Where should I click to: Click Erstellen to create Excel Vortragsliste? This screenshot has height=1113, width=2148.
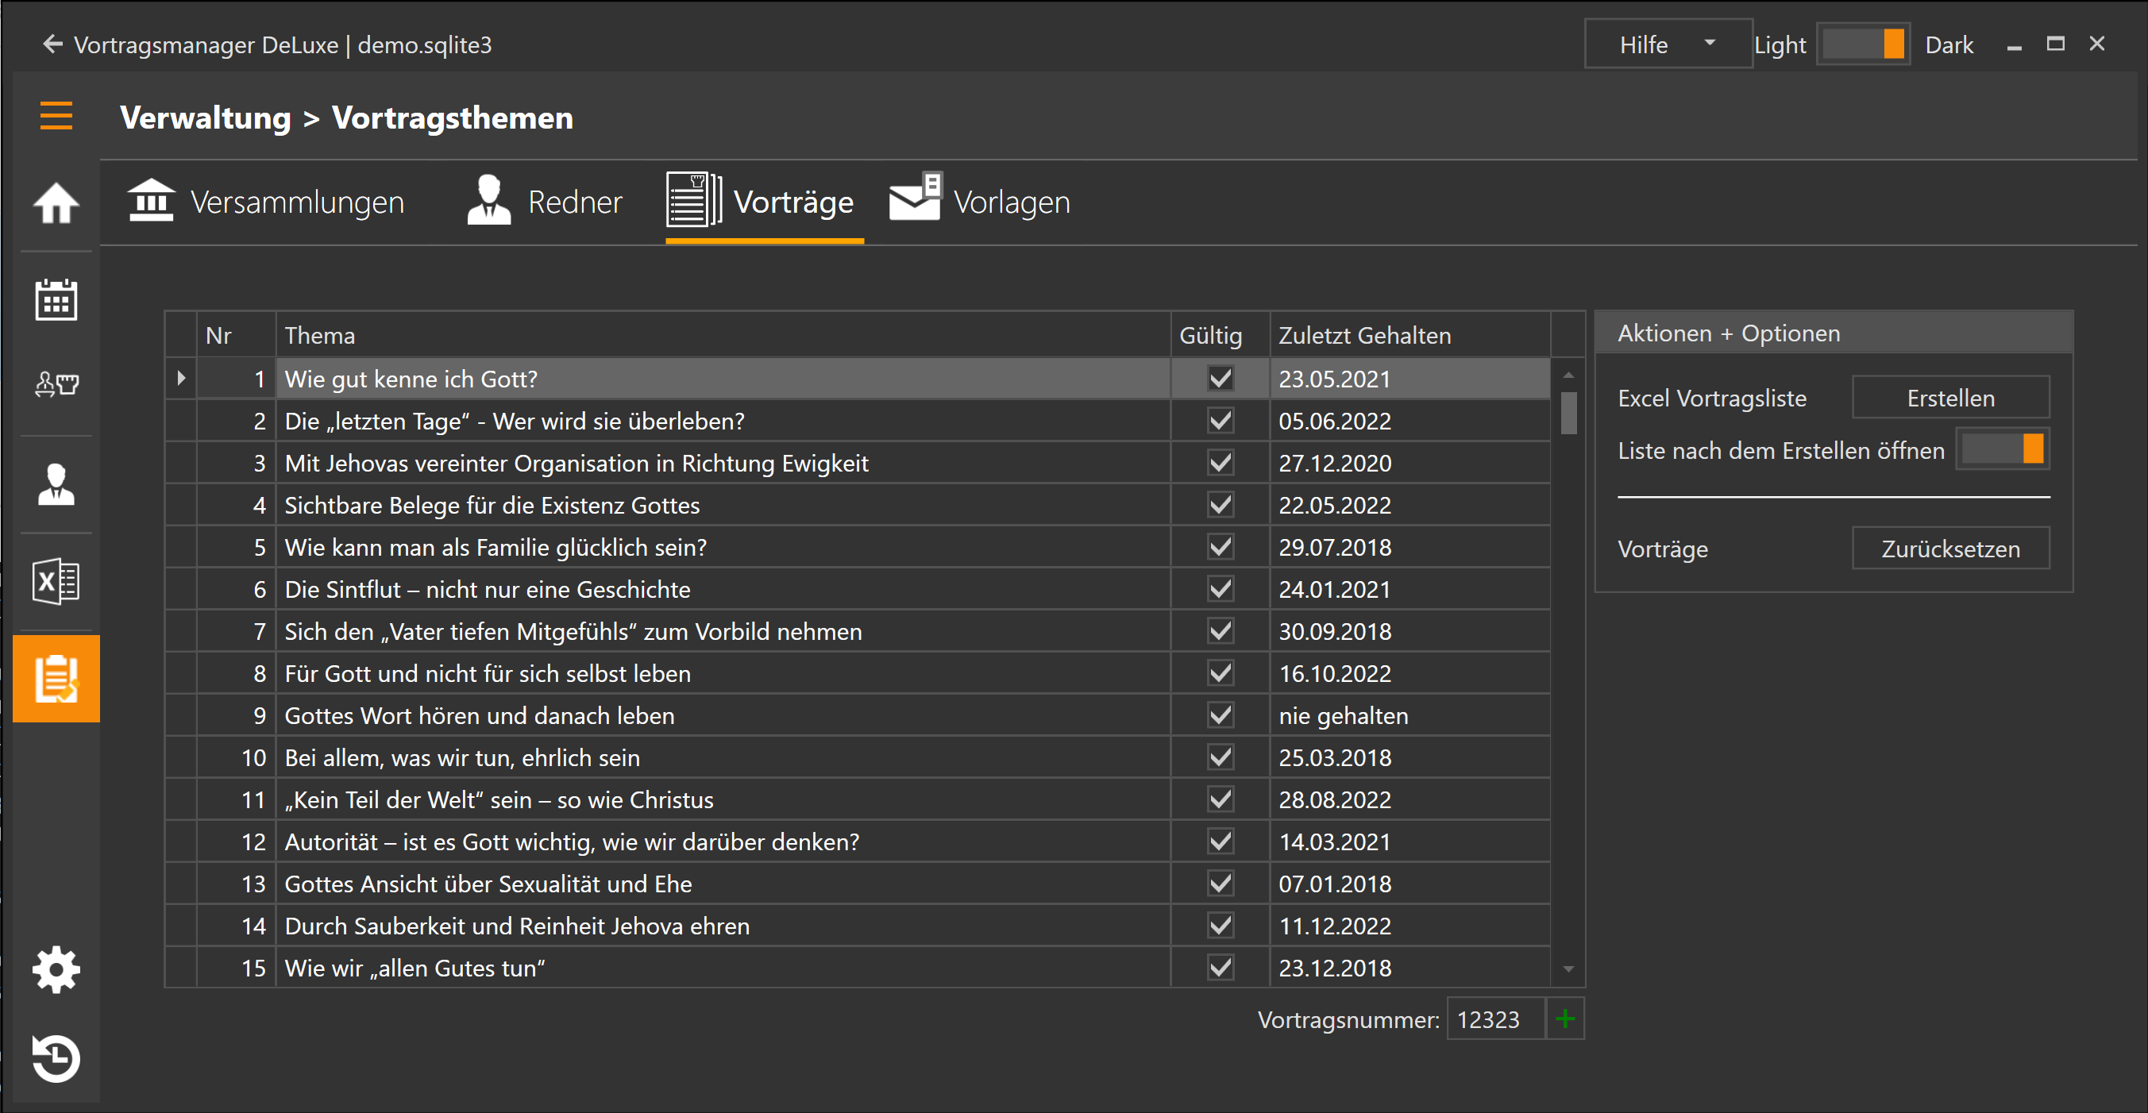pos(1950,398)
